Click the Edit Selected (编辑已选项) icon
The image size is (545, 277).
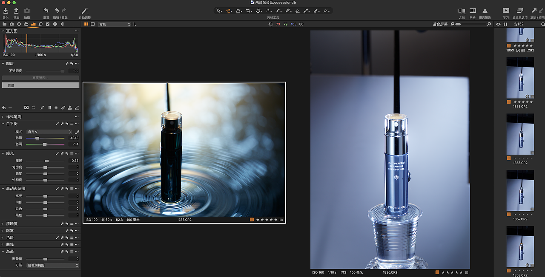point(519,11)
